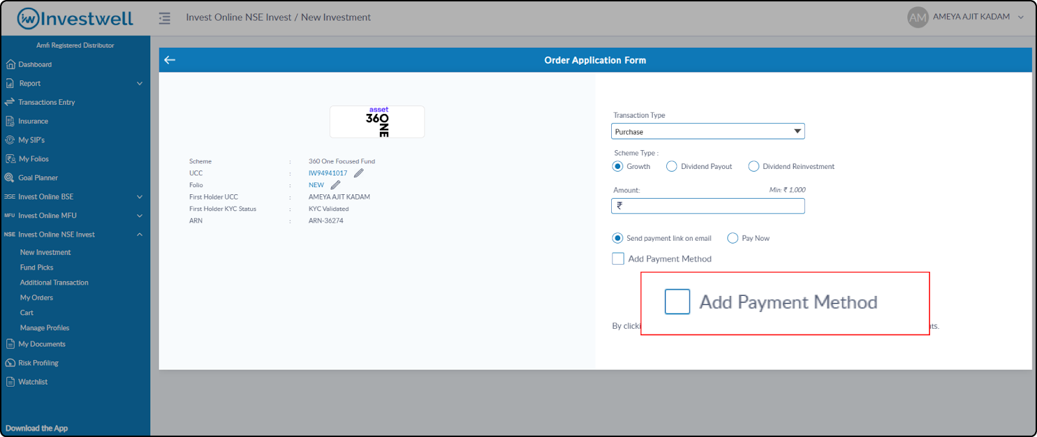Open Transactions Entry menu item

tap(47, 102)
